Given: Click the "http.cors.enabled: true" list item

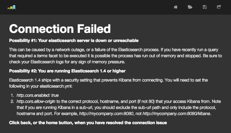Looking at the screenshot, I should coord(38,95).
